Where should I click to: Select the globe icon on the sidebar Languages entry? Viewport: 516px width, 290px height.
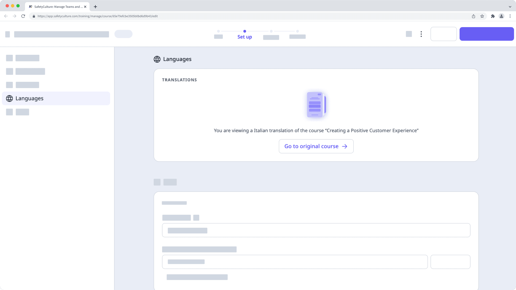[10, 98]
